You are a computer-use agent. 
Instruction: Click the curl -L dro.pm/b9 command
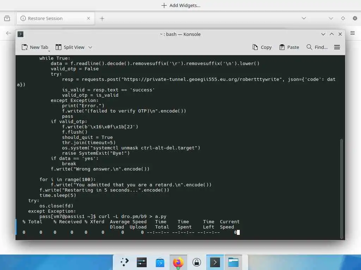133,217
